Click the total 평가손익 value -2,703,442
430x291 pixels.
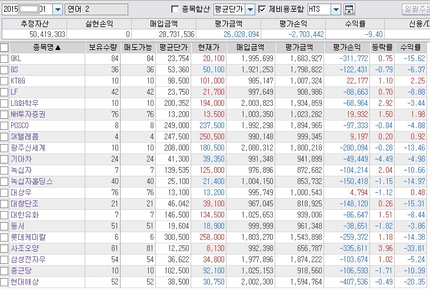pos(306,34)
